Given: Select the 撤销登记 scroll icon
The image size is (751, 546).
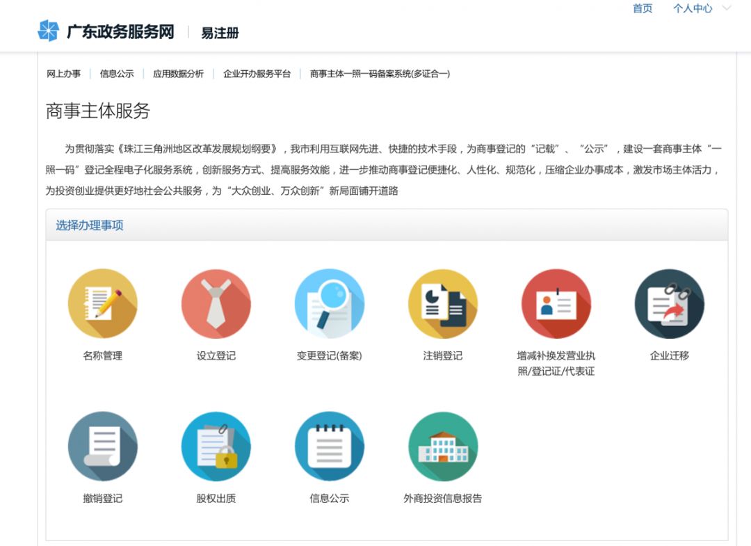Looking at the screenshot, I should click(x=102, y=447).
